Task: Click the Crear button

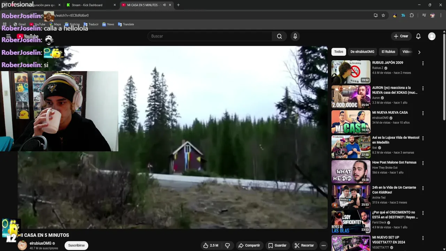Action: coord(401,36)
